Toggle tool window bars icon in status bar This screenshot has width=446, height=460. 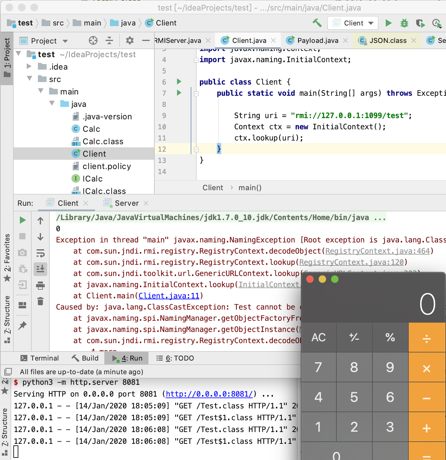coord(8,372)
